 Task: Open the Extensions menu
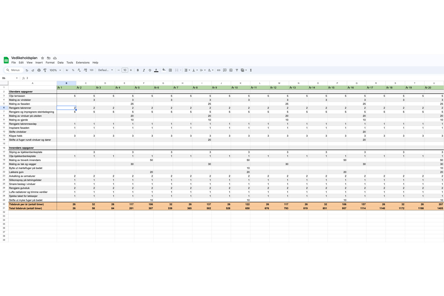83,62
